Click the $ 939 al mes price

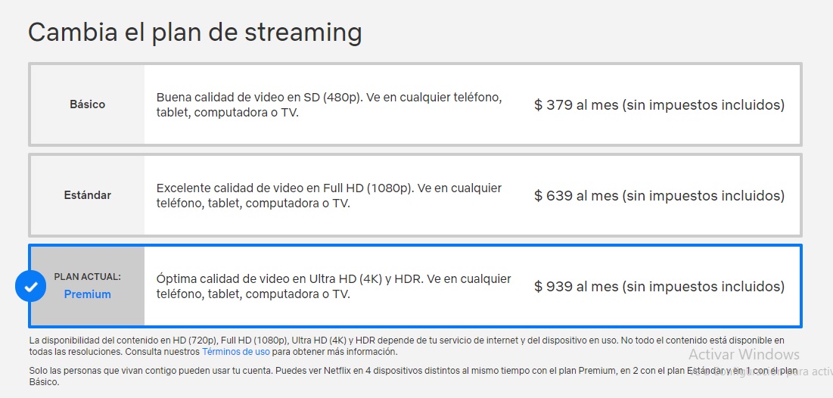tap(659, 287)
